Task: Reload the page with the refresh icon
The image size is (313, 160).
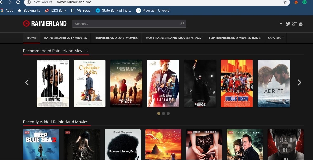Action: coord(18,2)
